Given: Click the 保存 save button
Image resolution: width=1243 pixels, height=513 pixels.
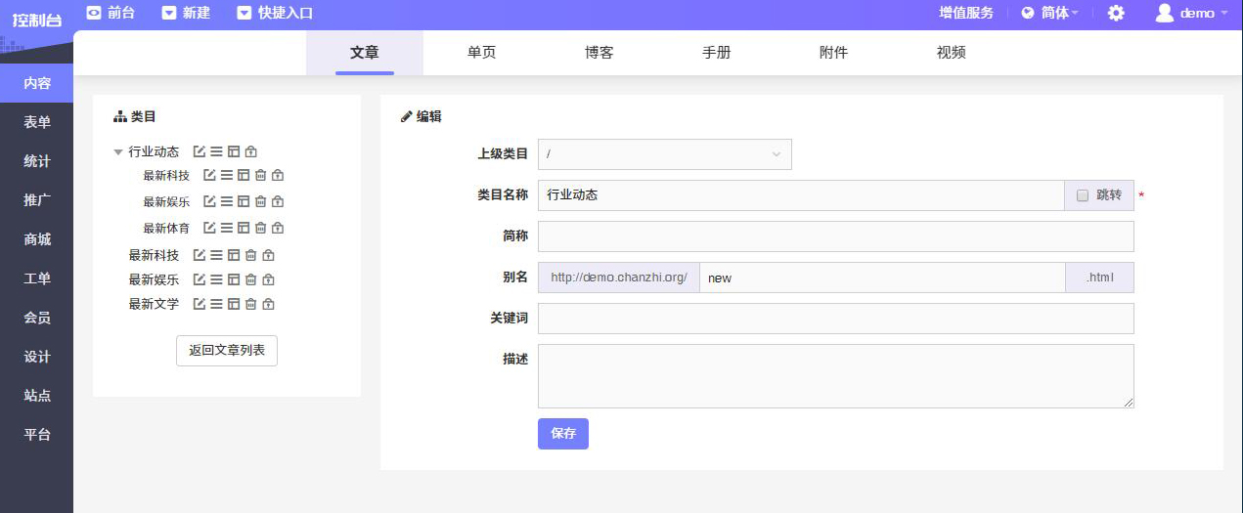Looking at the screenshot, I should (563, 434).
